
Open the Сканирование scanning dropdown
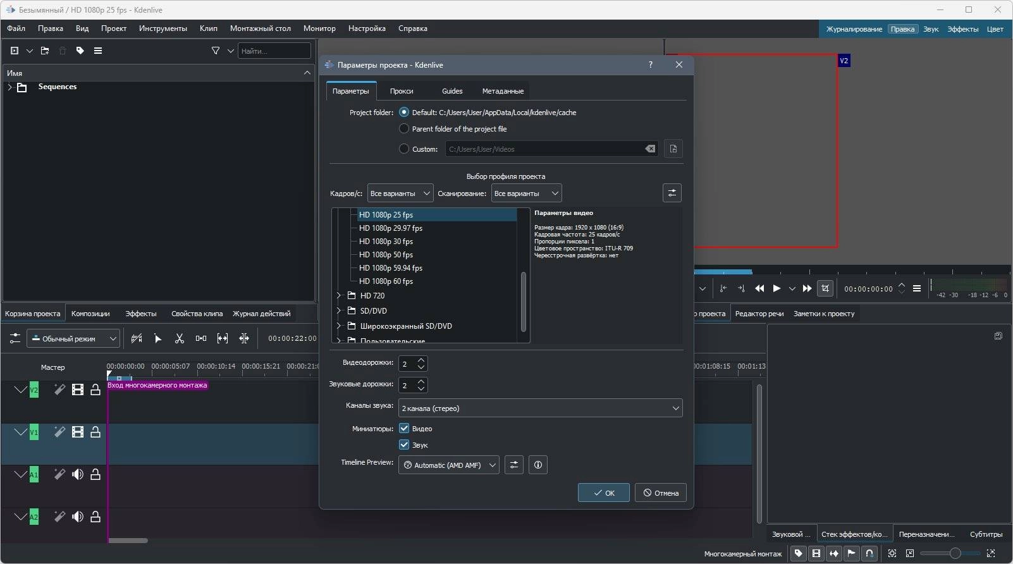click(526, 193)
